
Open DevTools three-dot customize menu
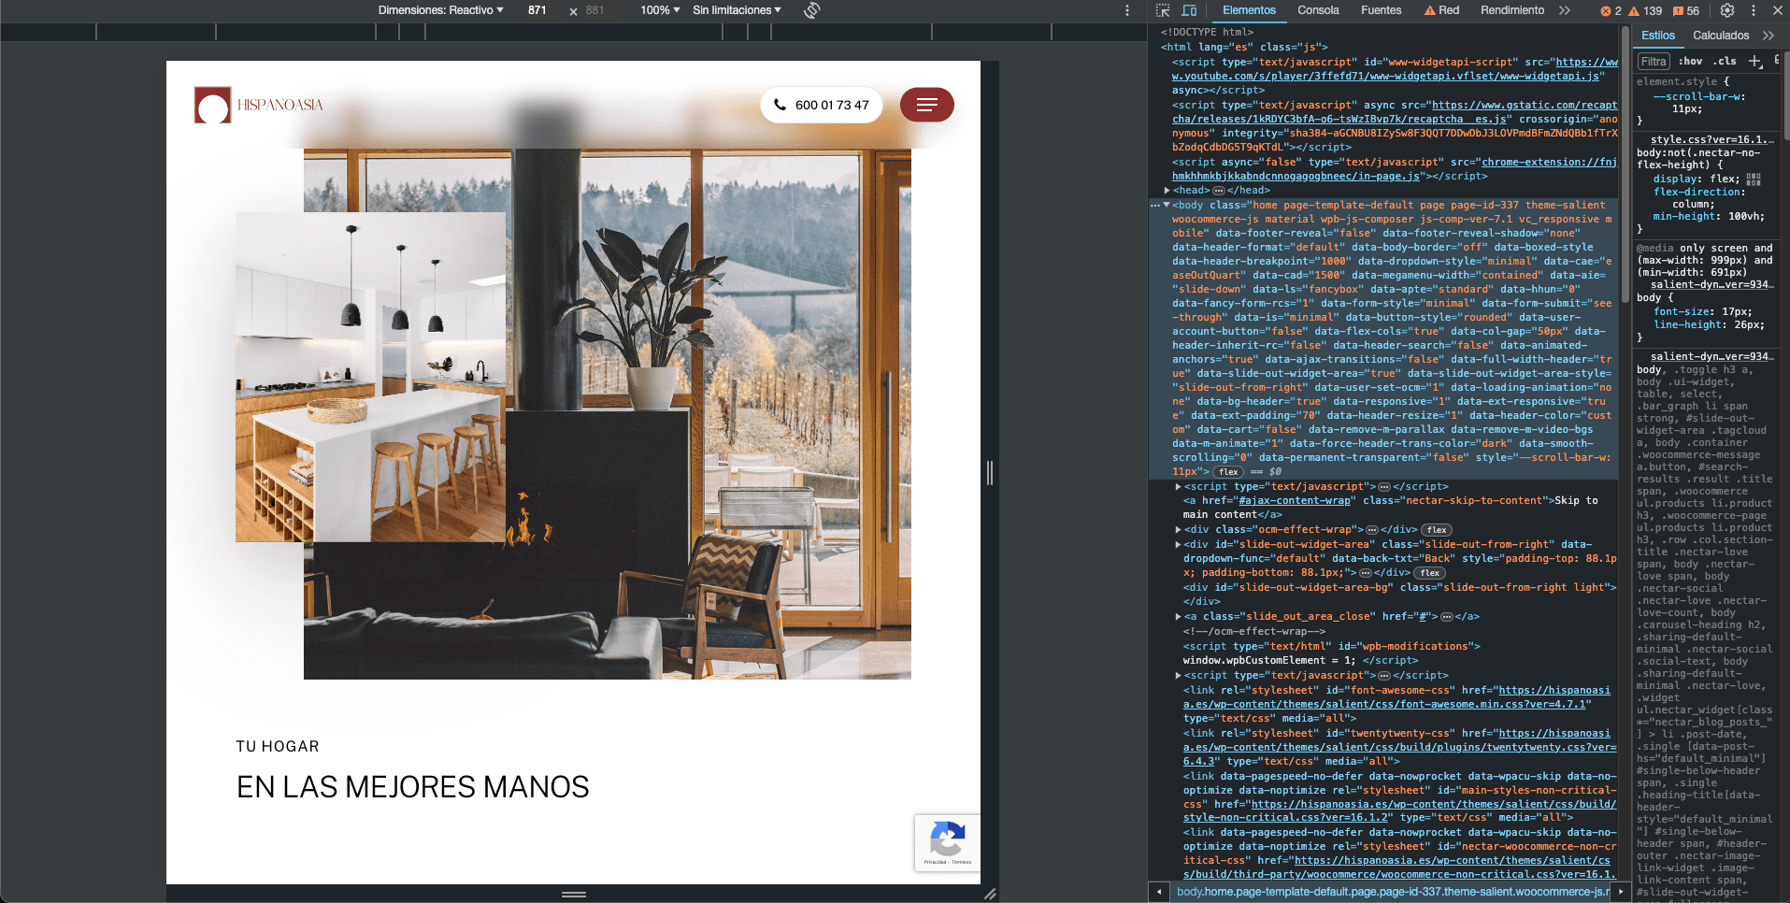pos(1754,10)
